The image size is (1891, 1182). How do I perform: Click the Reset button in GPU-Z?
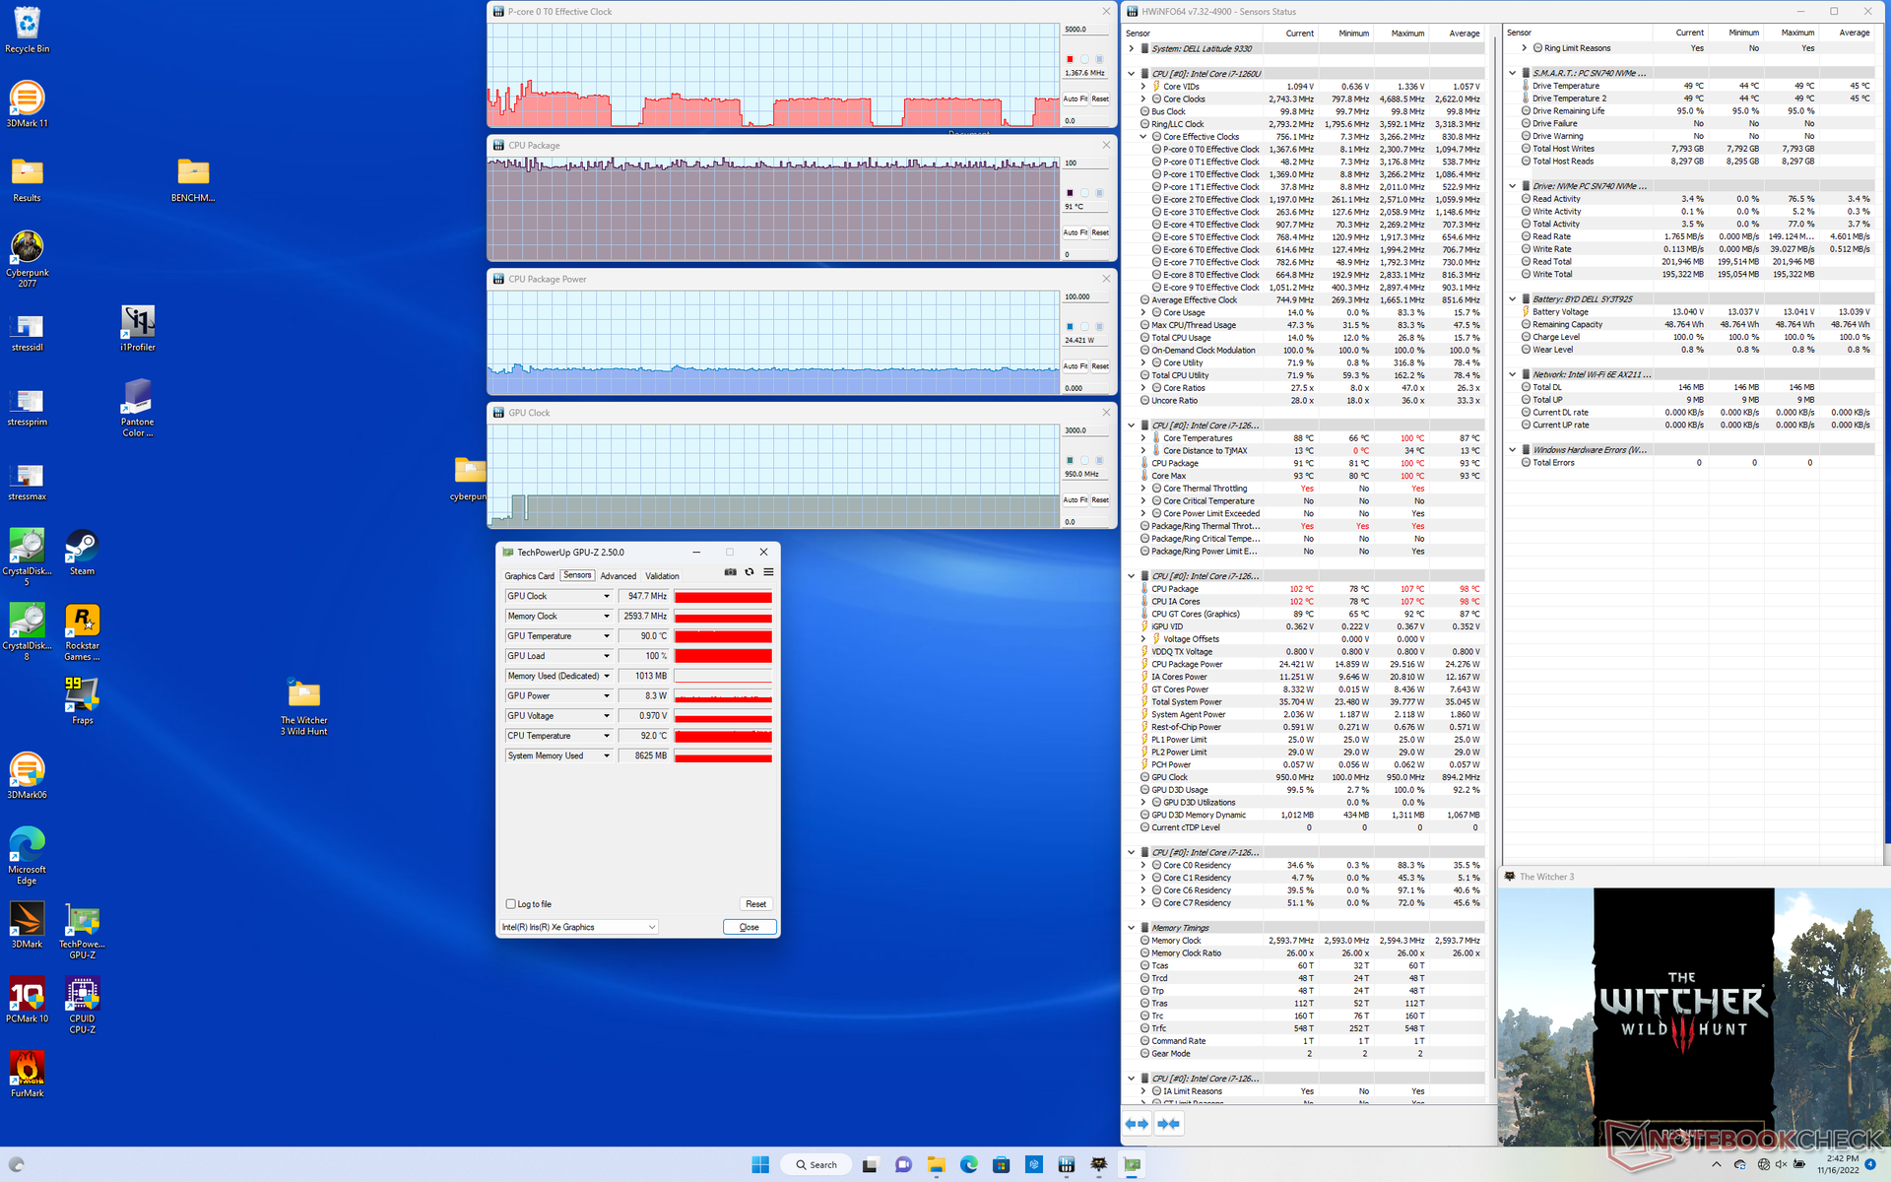(755, 904)
